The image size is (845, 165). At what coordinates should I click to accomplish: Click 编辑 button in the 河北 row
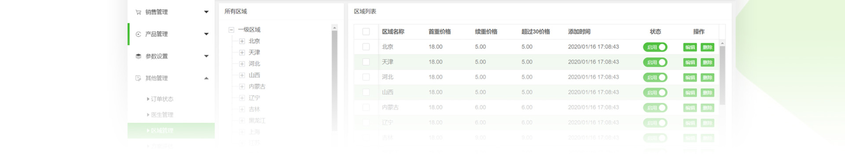tap(690, 78)
